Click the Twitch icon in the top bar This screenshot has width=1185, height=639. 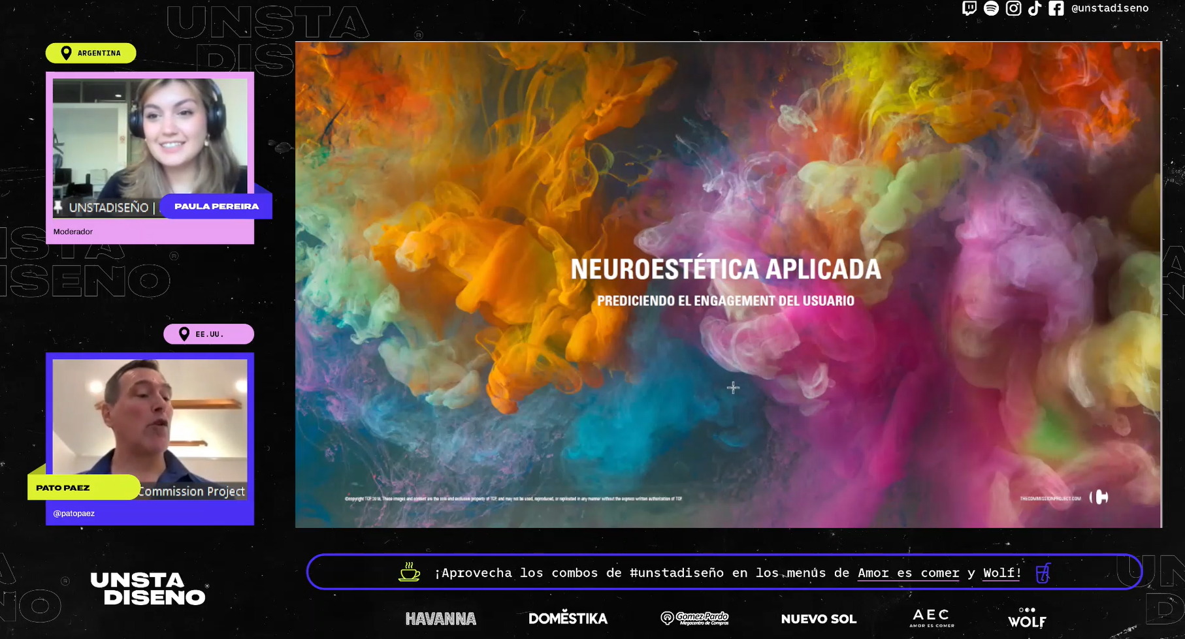(969, 8)
